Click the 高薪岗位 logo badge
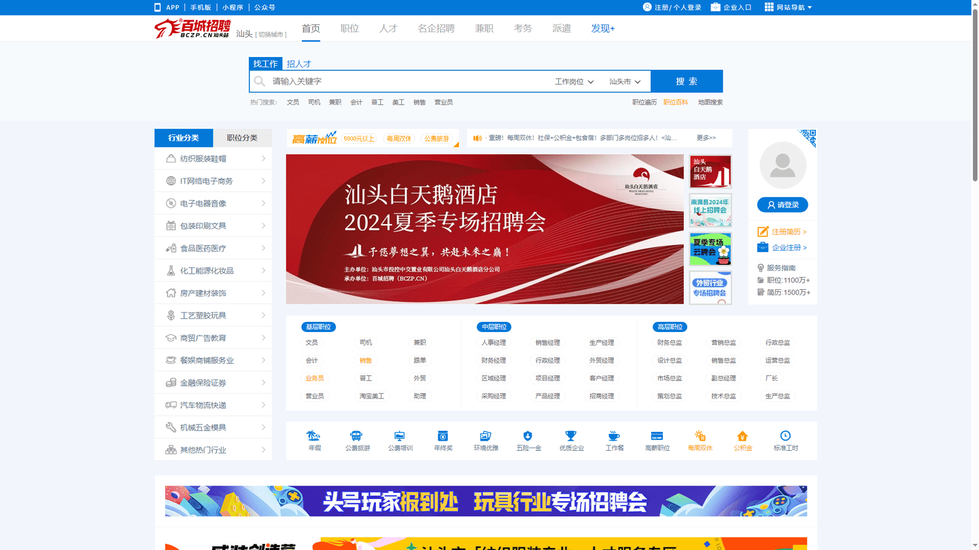 click(x=314, y=139)
